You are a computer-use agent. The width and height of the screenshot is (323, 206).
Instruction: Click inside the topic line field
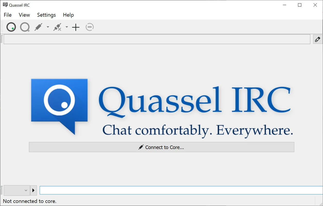(x=157, y=39)
